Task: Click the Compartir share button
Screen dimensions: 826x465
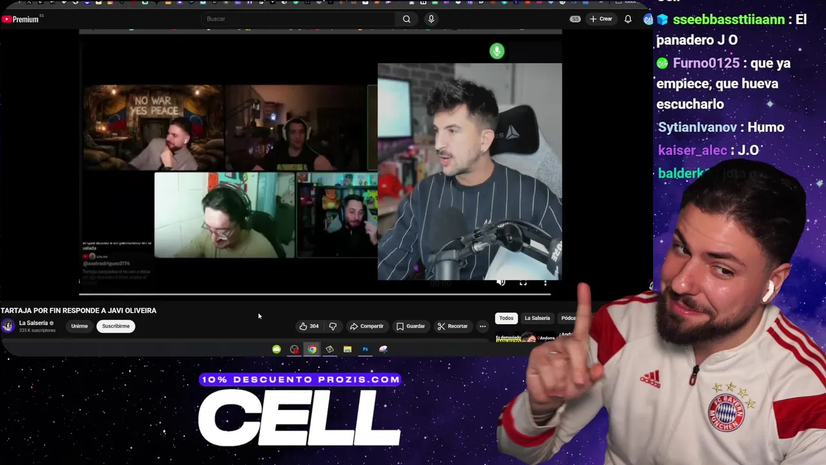Action: 367,326
